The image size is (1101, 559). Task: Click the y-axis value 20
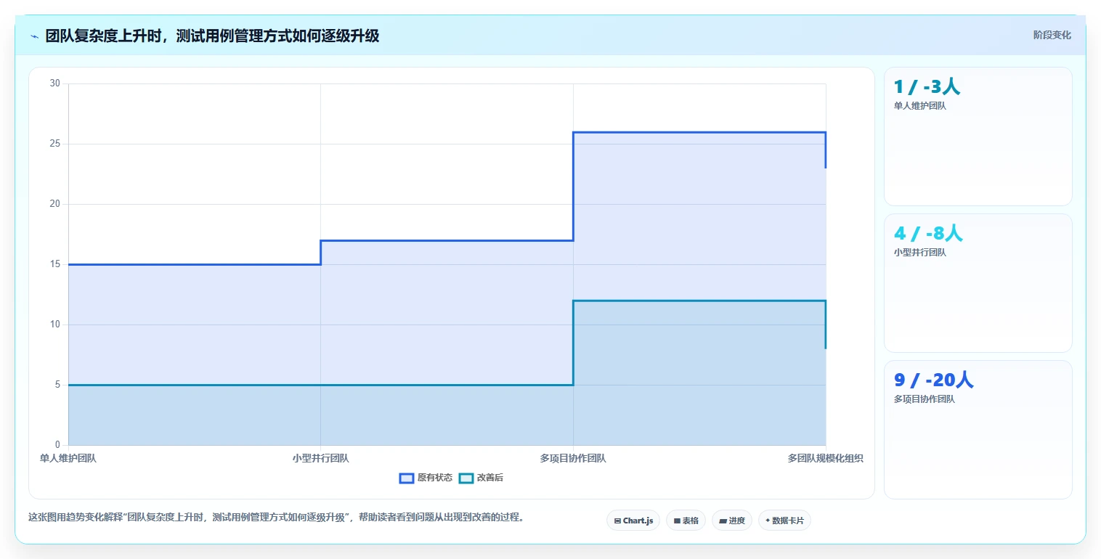(55, 204)
